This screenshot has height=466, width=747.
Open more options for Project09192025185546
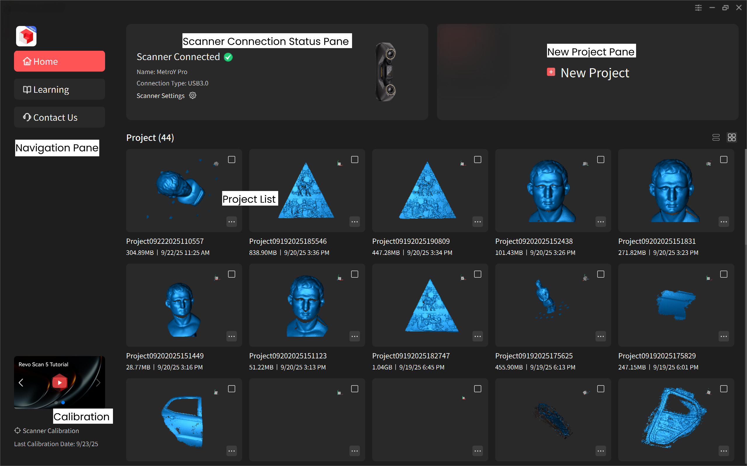point(355,222)
